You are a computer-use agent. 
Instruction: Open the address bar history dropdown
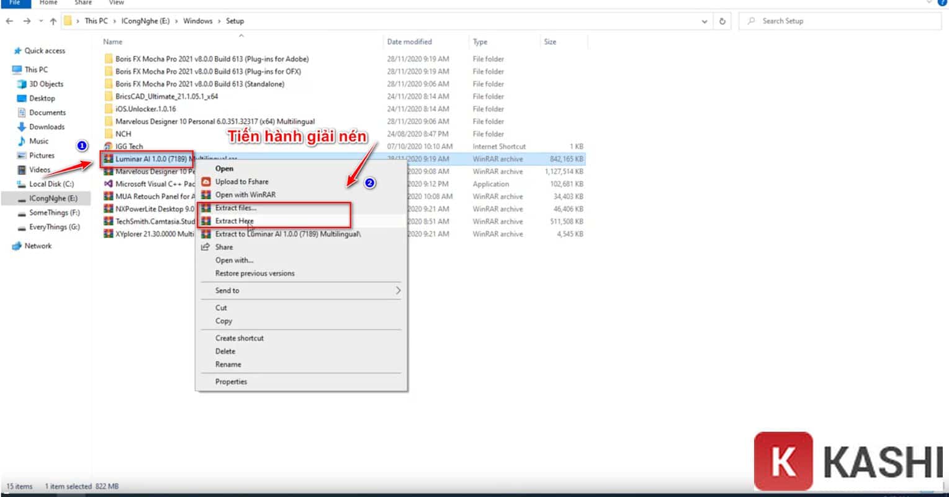coord(704,21)
